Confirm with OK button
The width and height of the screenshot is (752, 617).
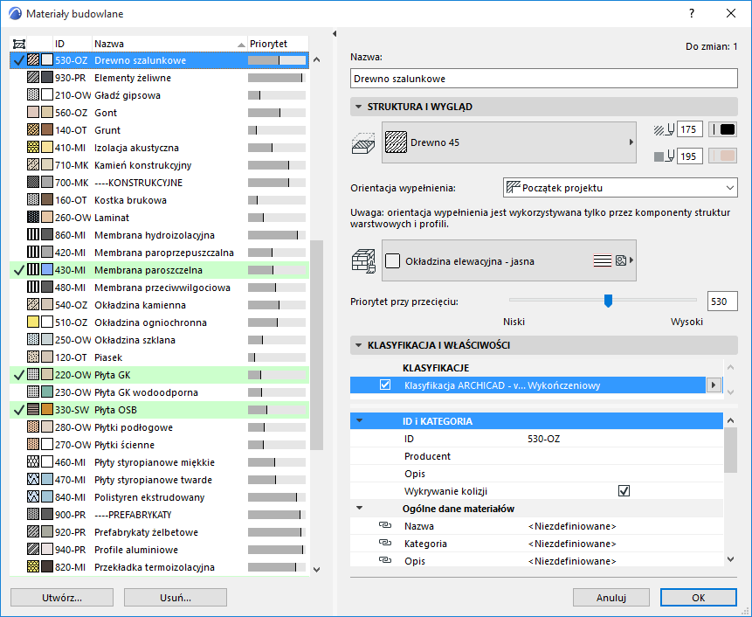pyautogui.click(x=699, y=597)
